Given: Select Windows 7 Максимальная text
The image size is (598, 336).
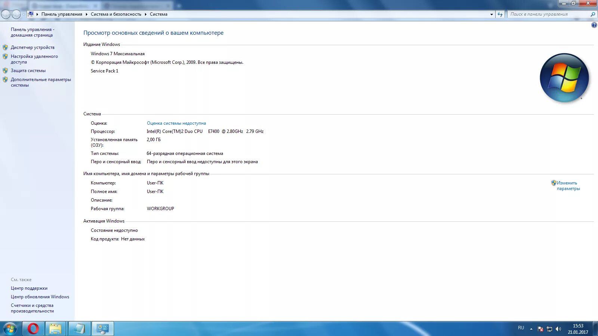Looking at the screenshot, I should 117,54.
